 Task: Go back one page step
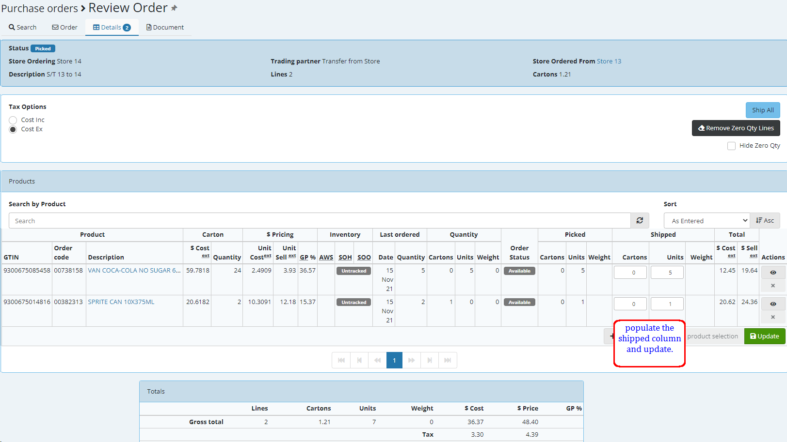click(359, 360)
